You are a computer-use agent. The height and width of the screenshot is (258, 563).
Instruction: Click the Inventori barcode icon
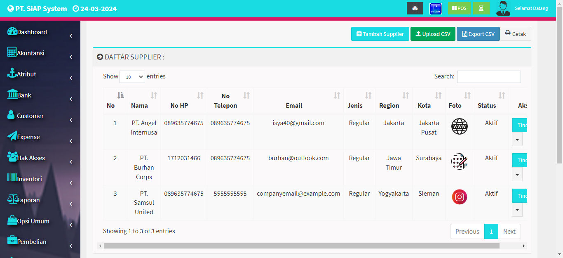(12, 178)
